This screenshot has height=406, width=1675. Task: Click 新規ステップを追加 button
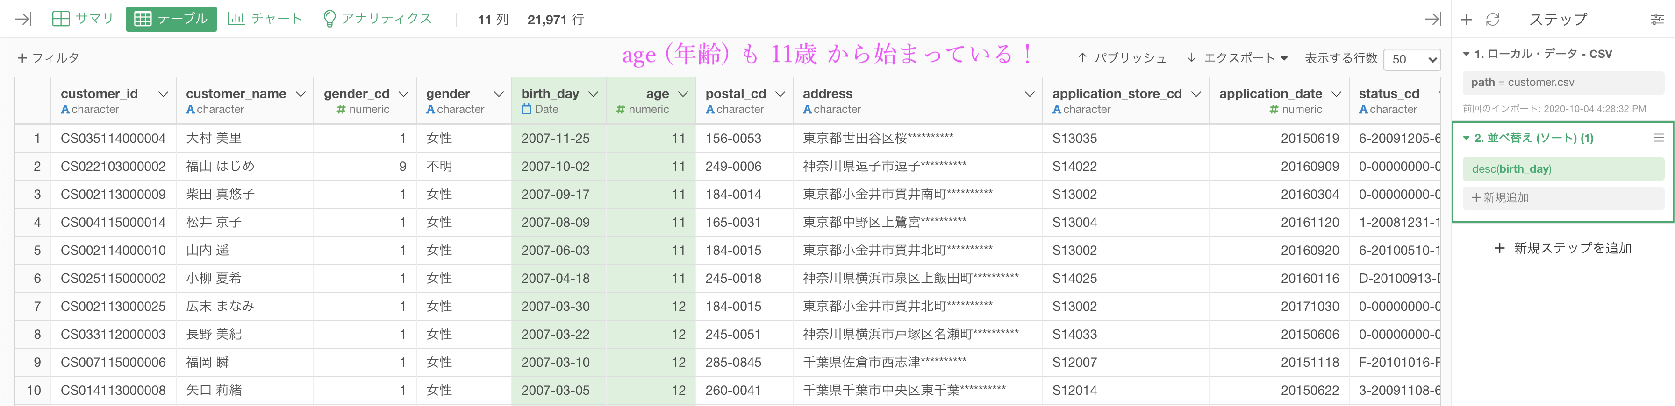1563,248
